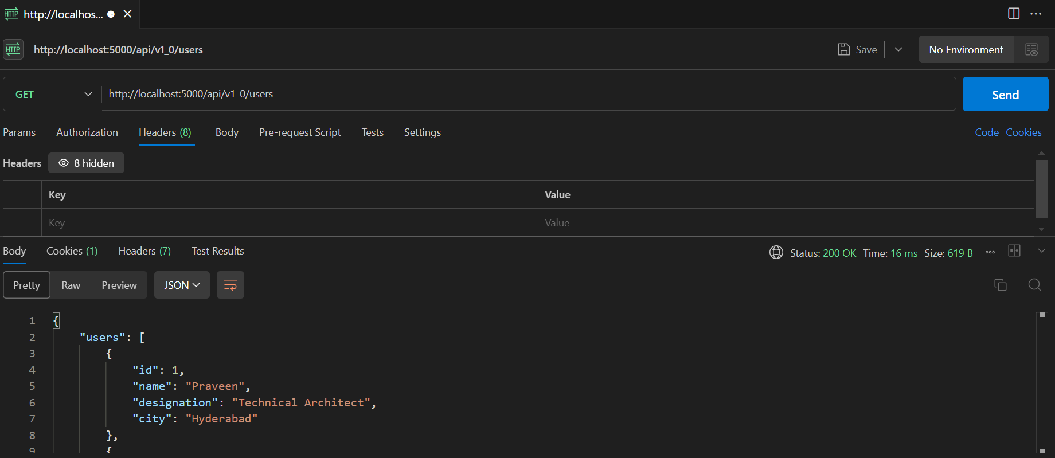Open the request Settings tab

(423, 132)
